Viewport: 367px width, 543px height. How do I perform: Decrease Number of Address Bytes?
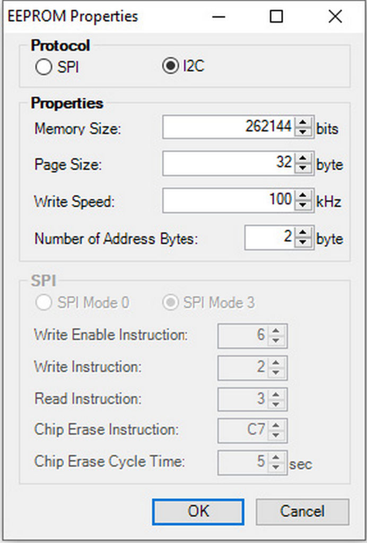point(304,242)
